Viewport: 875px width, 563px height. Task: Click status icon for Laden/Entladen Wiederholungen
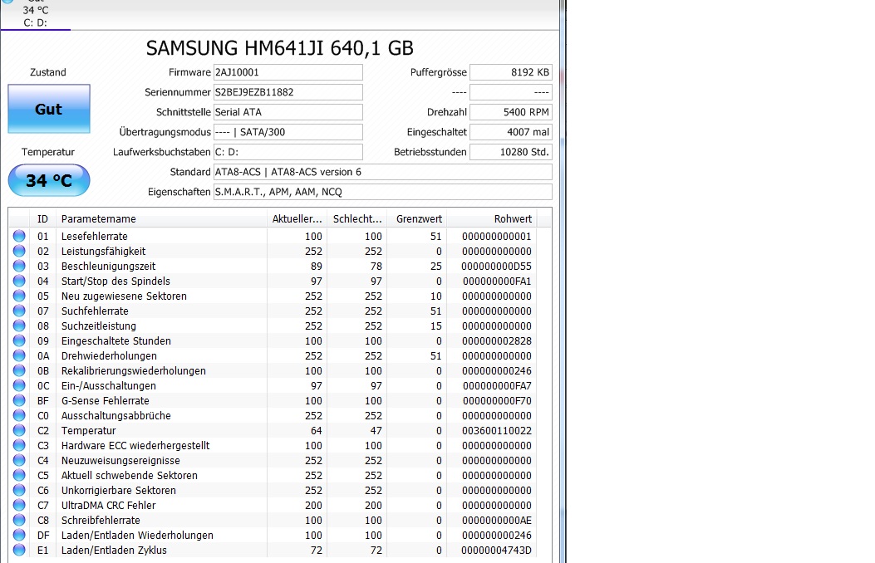coord(20,535)
